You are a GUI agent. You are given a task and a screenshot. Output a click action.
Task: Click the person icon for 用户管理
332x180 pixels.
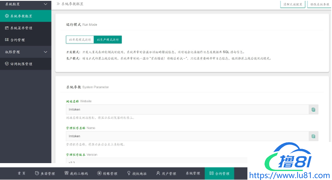pyautogui.click(x=158, y=173)
